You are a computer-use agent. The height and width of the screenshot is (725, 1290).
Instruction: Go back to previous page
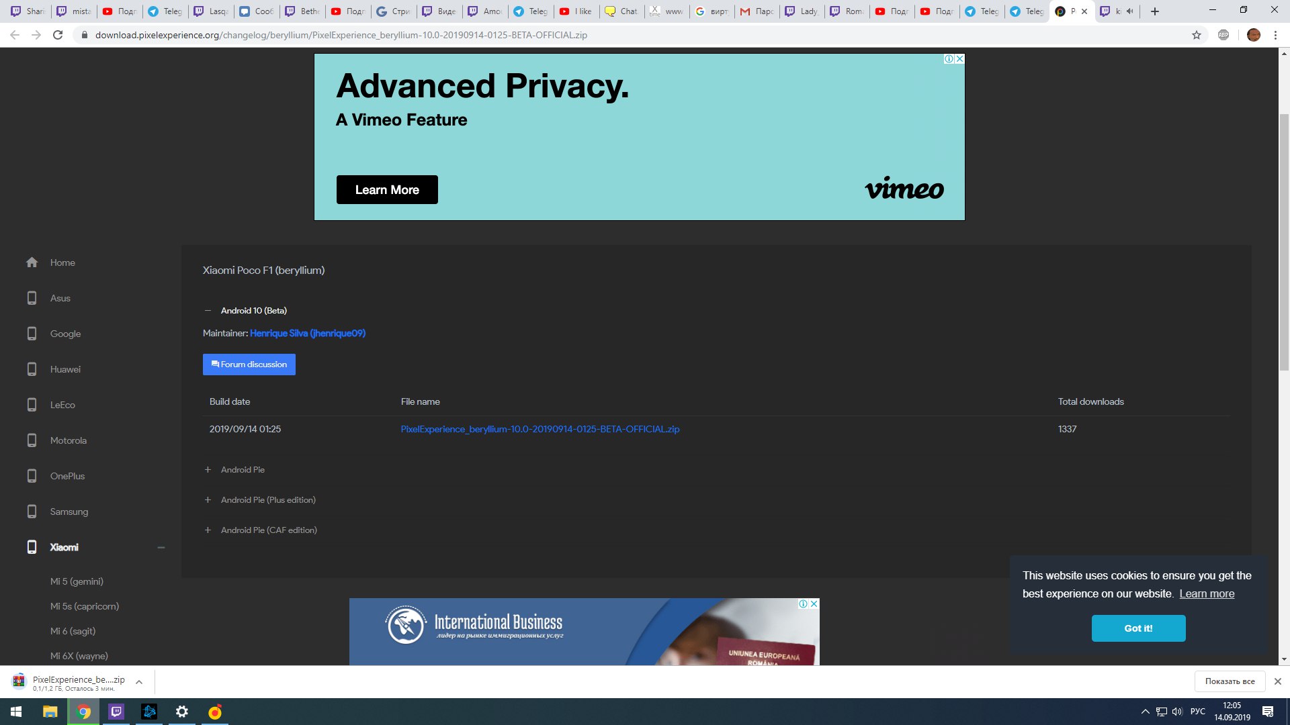pos(15,35)
